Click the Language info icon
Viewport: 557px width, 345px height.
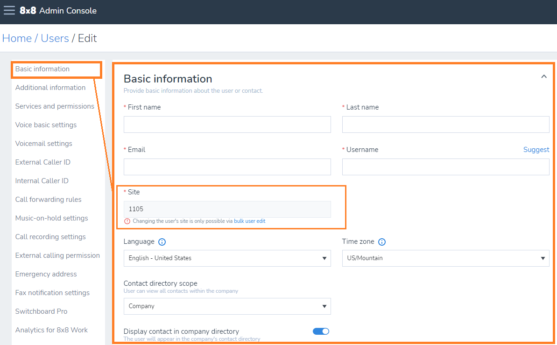(162, 242)
